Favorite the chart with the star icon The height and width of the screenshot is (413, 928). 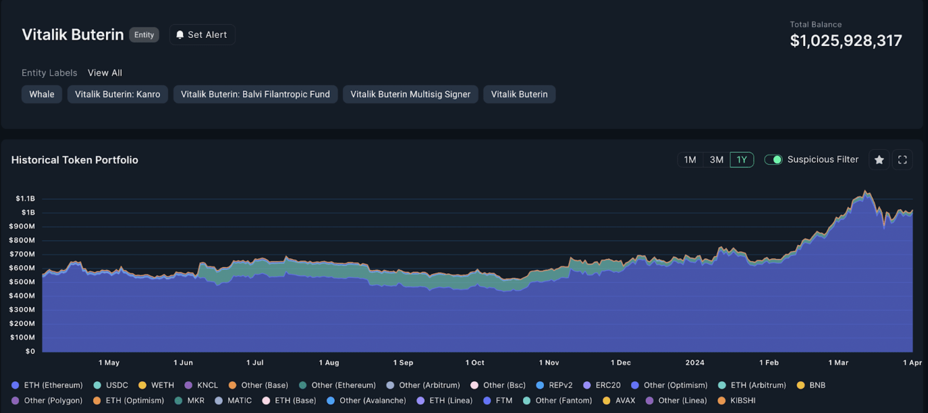[879, 160]
